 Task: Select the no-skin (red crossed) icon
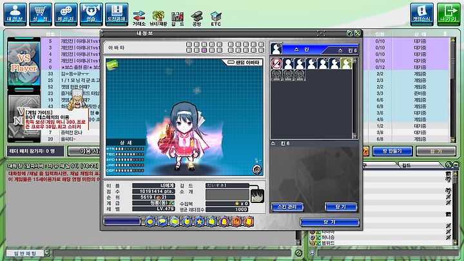pyautogui.click(x=276, y=63)
